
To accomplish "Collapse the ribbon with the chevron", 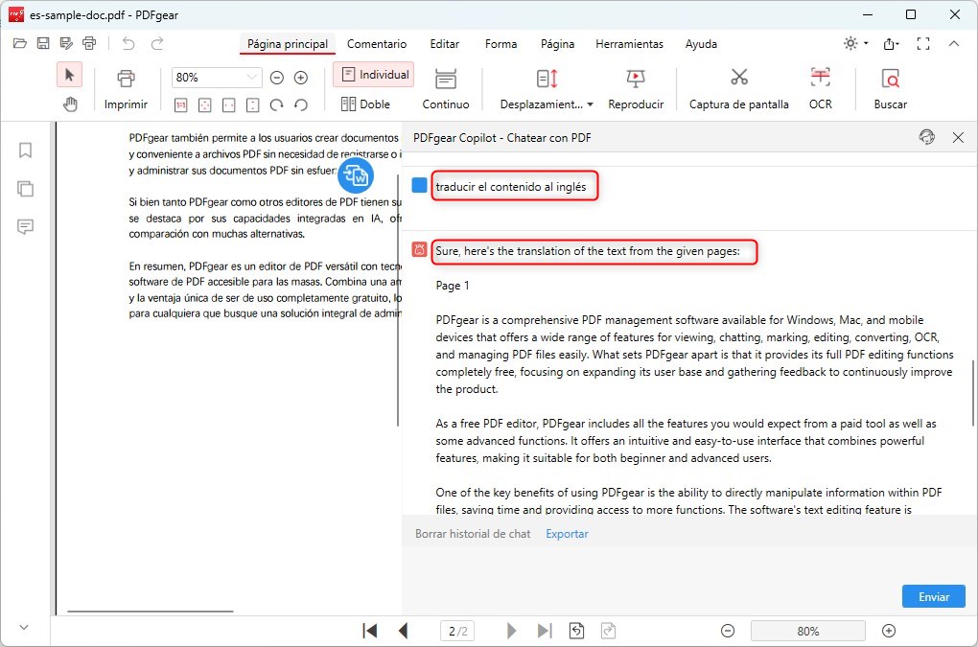I will (954, 44).
